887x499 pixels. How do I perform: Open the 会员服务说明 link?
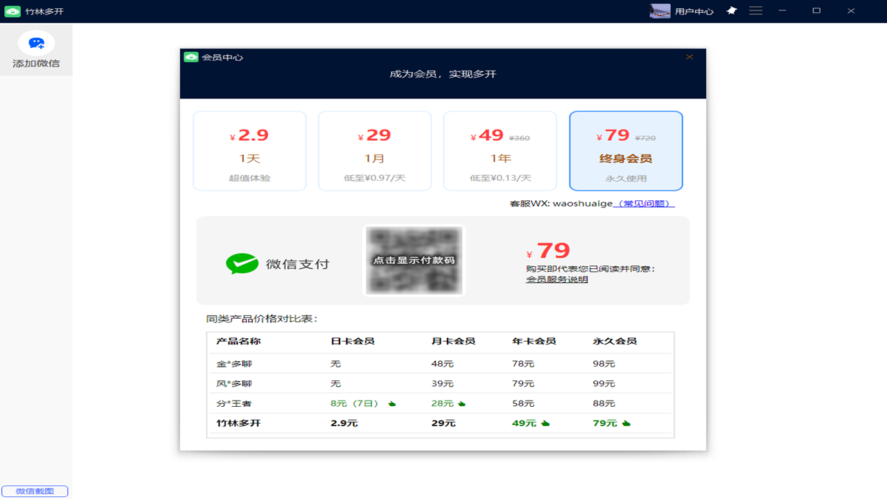tap(557, 279)
